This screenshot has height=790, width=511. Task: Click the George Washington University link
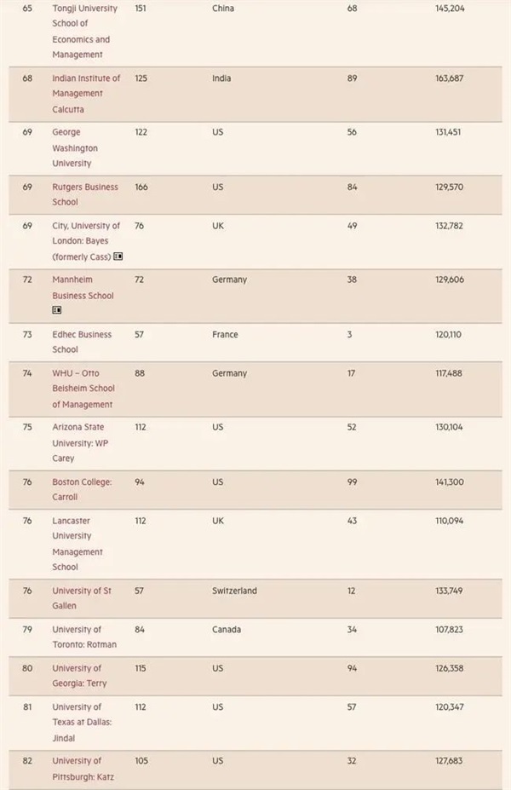(x=75, y=147)
